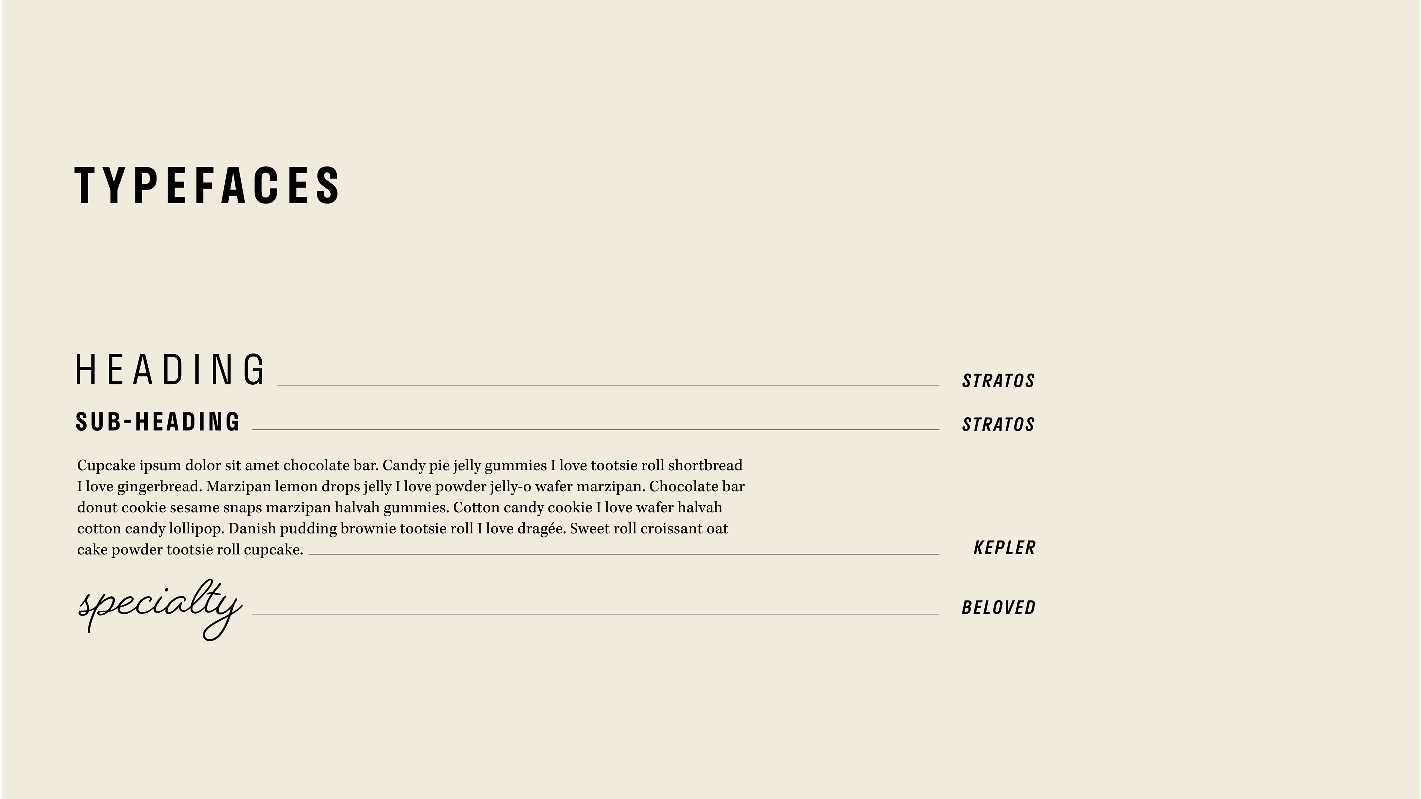1421x799 pixels.
Task: Click the STRATOS label beside HEADING
Action: 998,381
